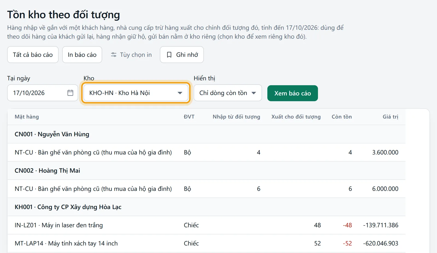Click the value 3.600.000
The width and height of the screenshot is (437, 253).
click(x=385, y=152)
